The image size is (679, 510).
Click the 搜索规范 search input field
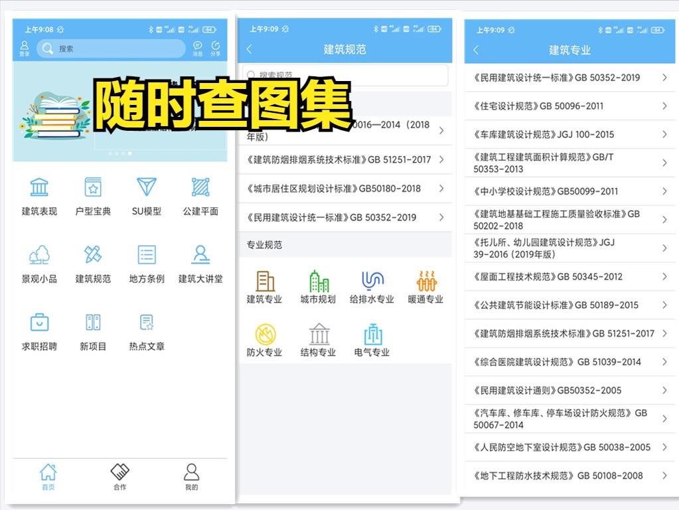344,74
